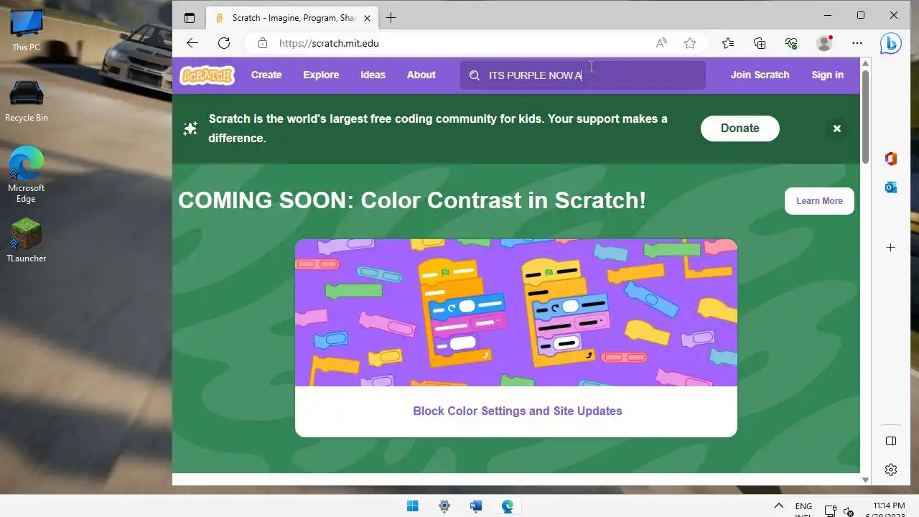Open Microsoft 365 in Edge sidebar
The image size is (919, 517).
coord(891,159)
